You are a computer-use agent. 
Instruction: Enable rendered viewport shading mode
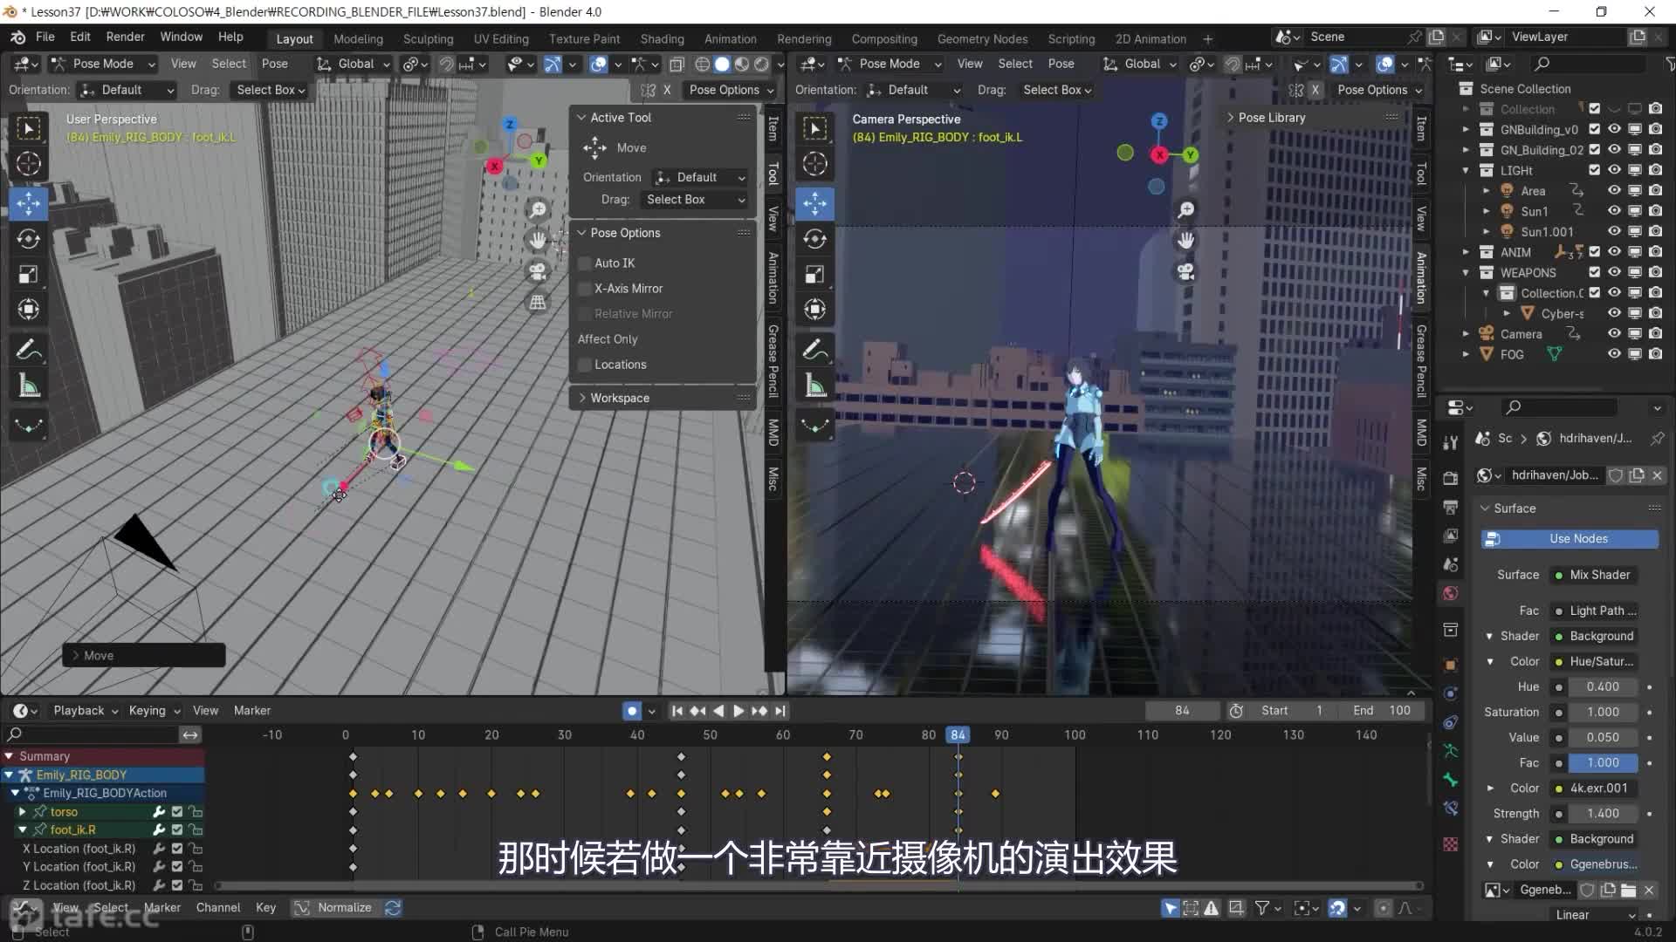[x=761, y=64]
